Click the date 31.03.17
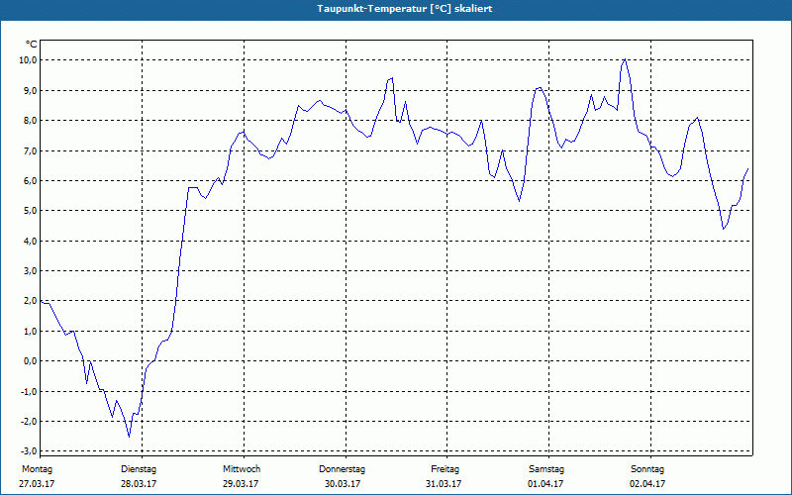The width and height of the screenshot is (792, 495). tap(443, 484)
